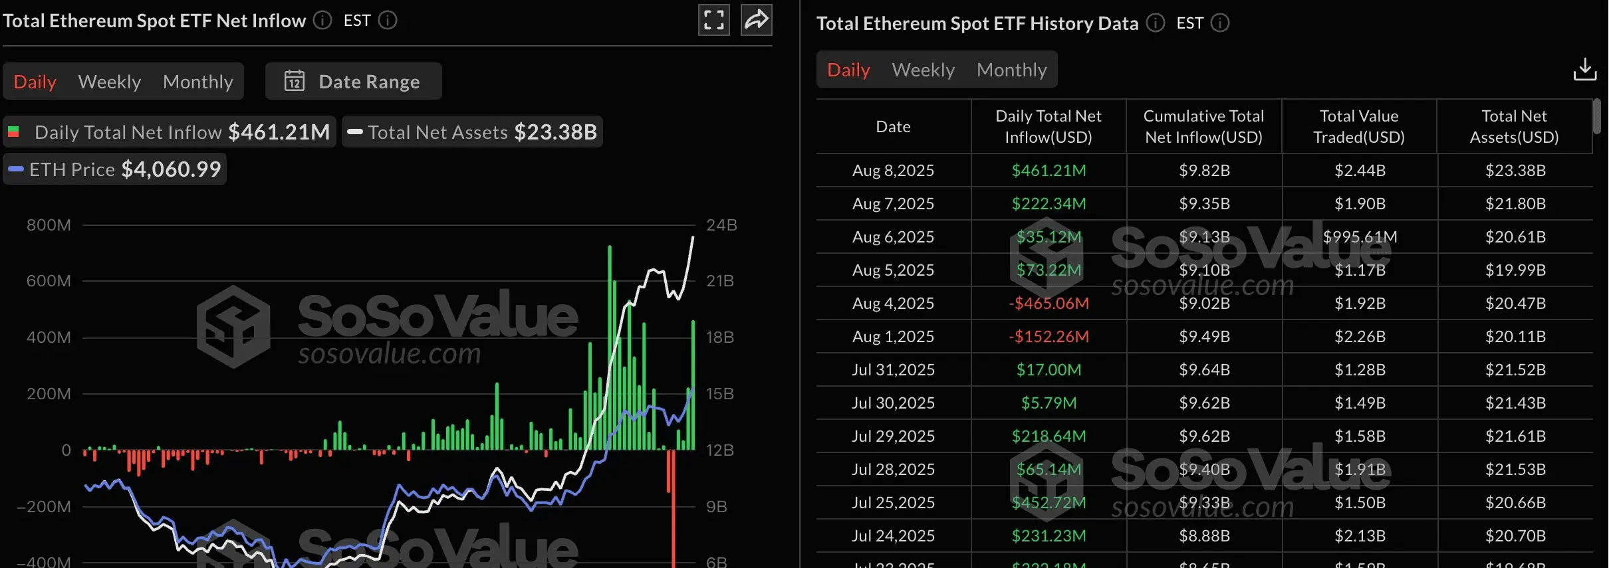The width and height of the screenshot is (1609, 568).
Task: Click white line swatch of Net Assets legend
Action: 355,132
